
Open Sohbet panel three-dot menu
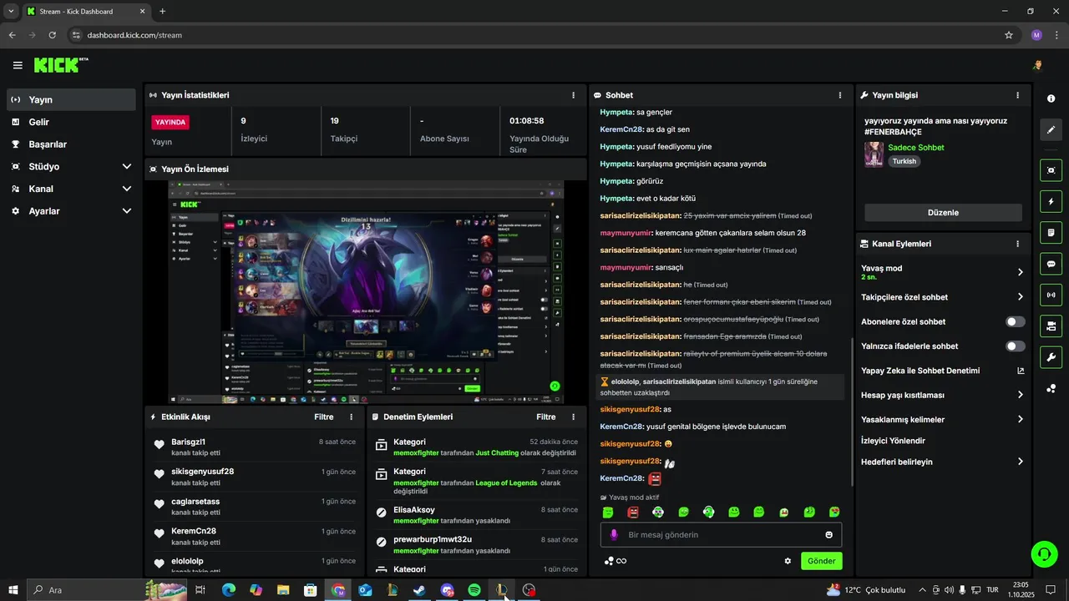840,95
